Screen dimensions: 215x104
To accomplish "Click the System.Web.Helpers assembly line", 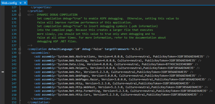I will pyautogui.click(x=117, y=68).
